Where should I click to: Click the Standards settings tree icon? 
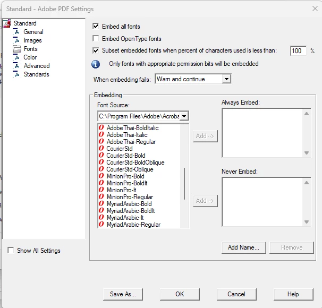click(x=17, y=74)
